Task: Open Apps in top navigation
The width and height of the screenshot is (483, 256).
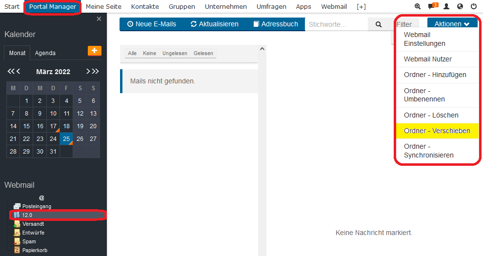Action: [x=303, y=6]
